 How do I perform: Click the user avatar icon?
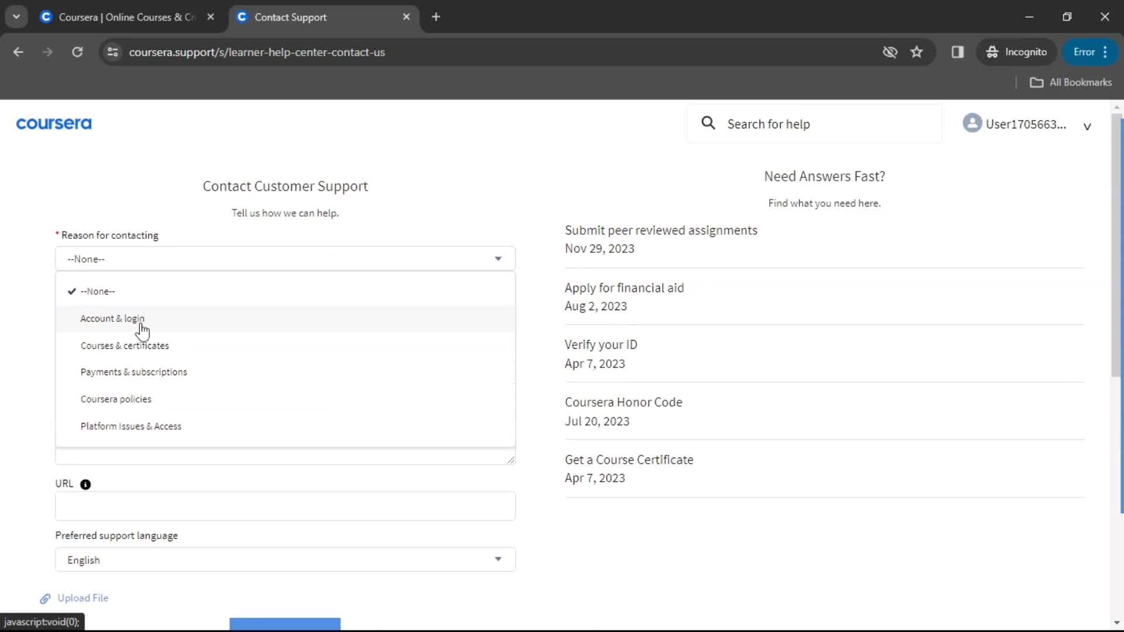[x=972, y=123]
